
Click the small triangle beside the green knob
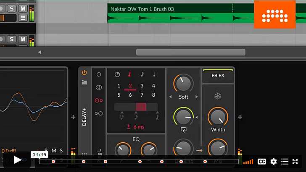197,117
